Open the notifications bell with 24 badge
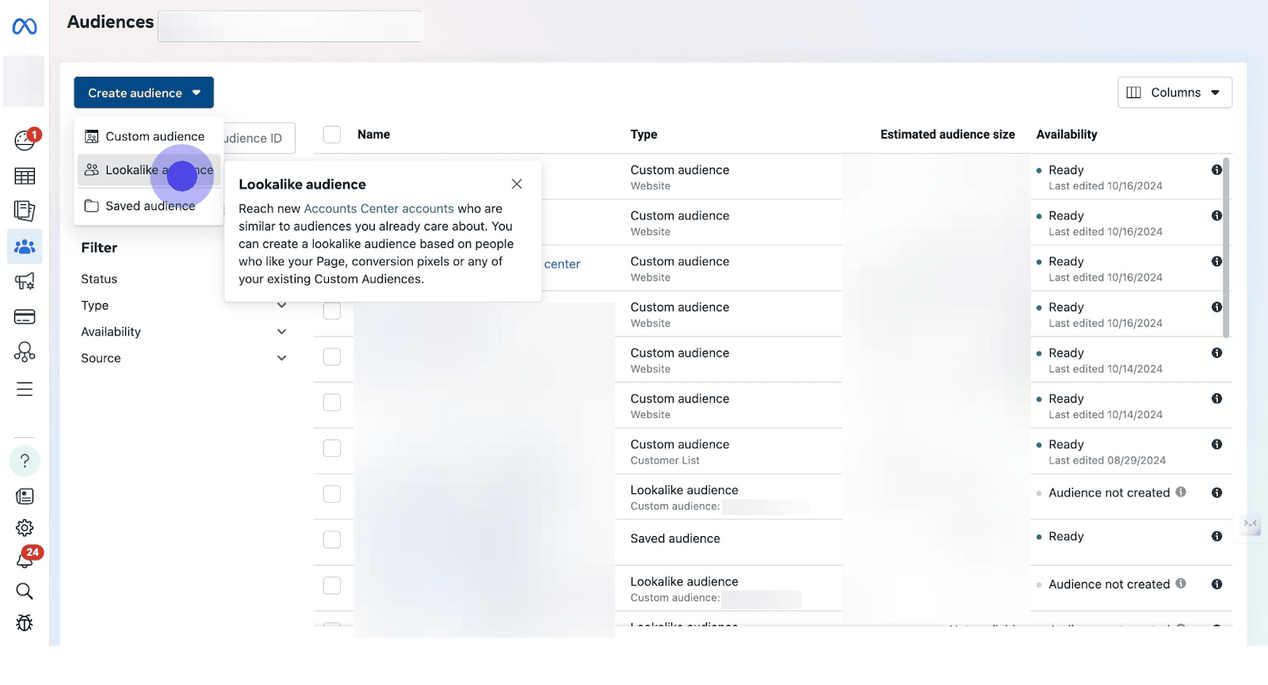1268x685 pixels. coord(25,559)
